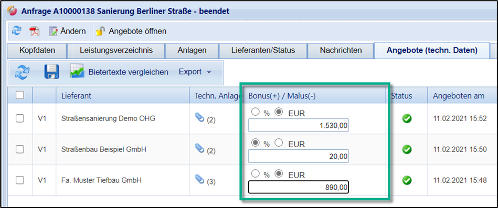Switch to the Leistungsverzeichnis tab

click(116, 50)
